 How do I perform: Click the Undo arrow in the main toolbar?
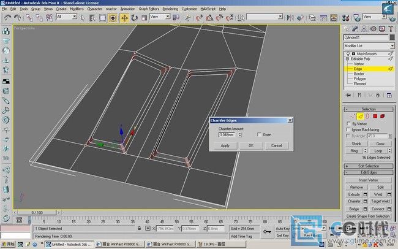pos(7,18)
